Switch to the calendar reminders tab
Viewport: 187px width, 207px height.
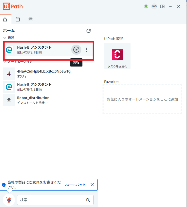coord(18,19)
